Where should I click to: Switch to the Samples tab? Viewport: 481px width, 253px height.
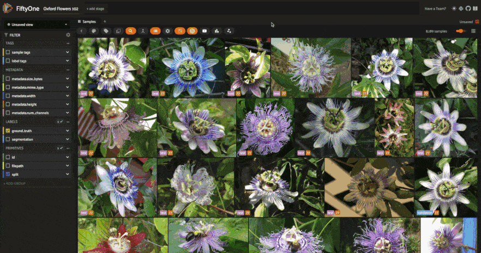click(x=87, y=21)
